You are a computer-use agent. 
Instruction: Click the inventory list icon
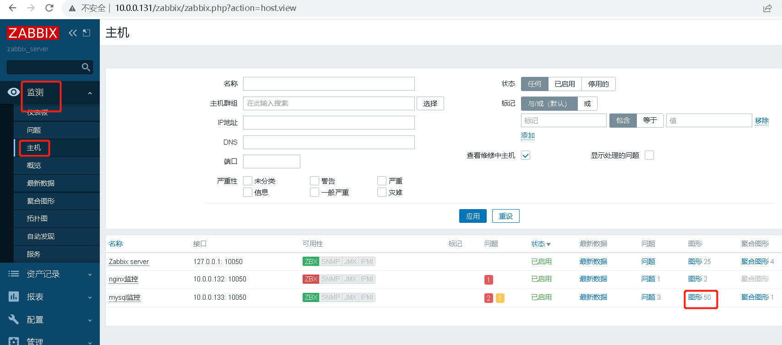click(14, 274)
